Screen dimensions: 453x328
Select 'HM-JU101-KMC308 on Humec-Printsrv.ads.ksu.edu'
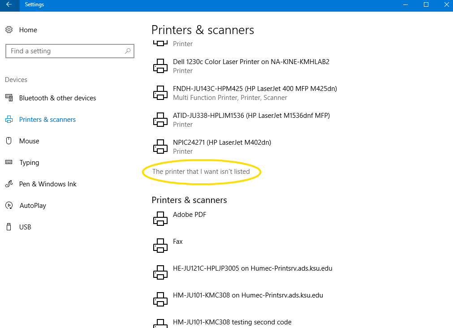[x=248, y=295]
